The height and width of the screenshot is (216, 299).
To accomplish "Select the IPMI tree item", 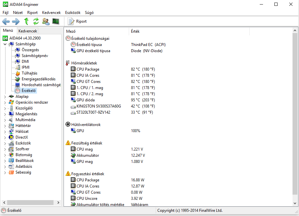I will tap(26, 67).
